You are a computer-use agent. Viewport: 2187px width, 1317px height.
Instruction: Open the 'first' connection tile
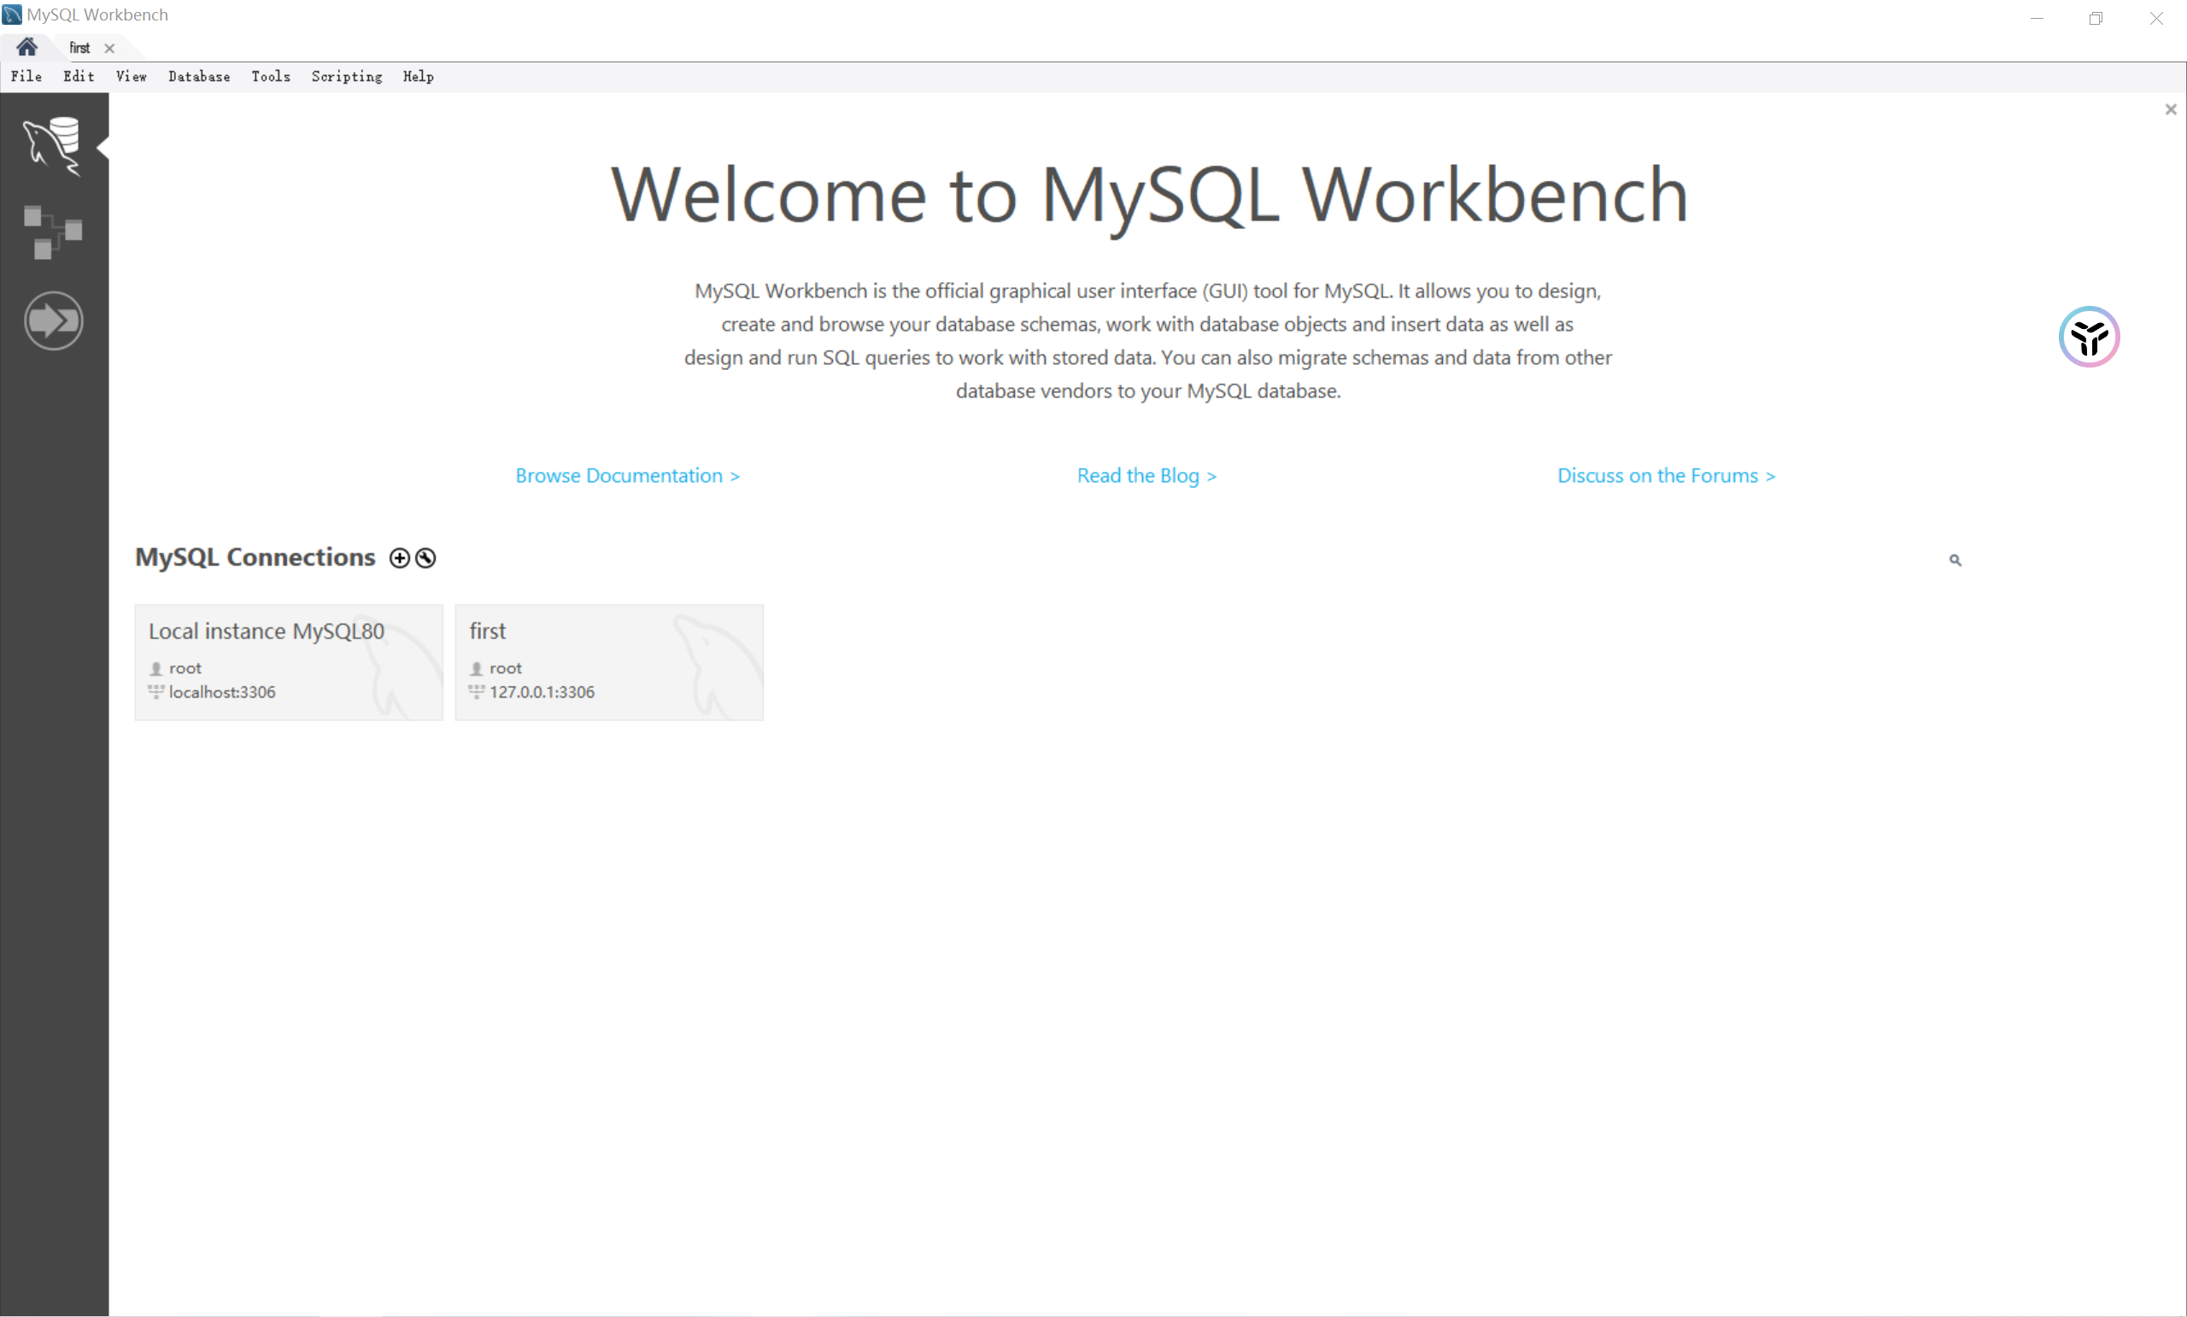[609, 662]
